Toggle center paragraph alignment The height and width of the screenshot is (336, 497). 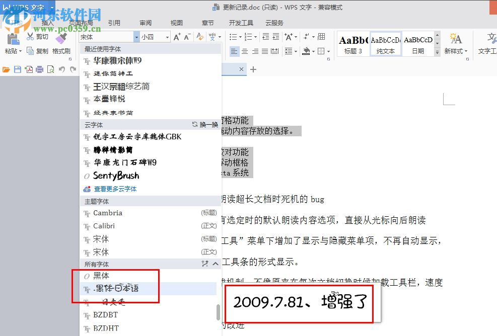[244, 51]
